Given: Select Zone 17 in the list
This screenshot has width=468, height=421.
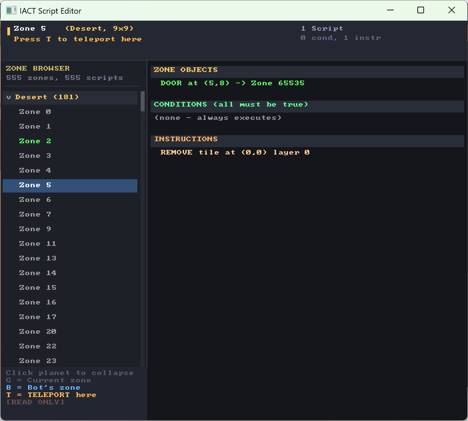Looking at the screenshot, I should point(70,317).
